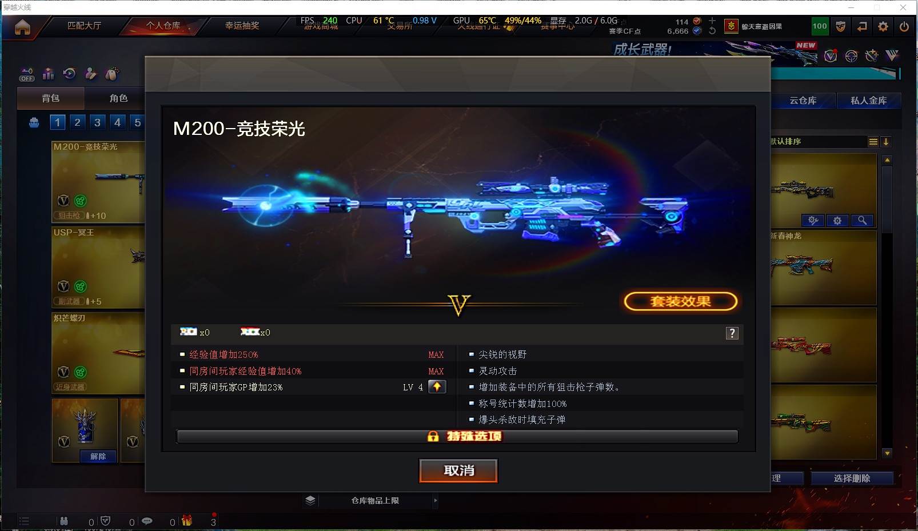Click the LV 4 upgrade arrow icon

[x=437, y=387]
